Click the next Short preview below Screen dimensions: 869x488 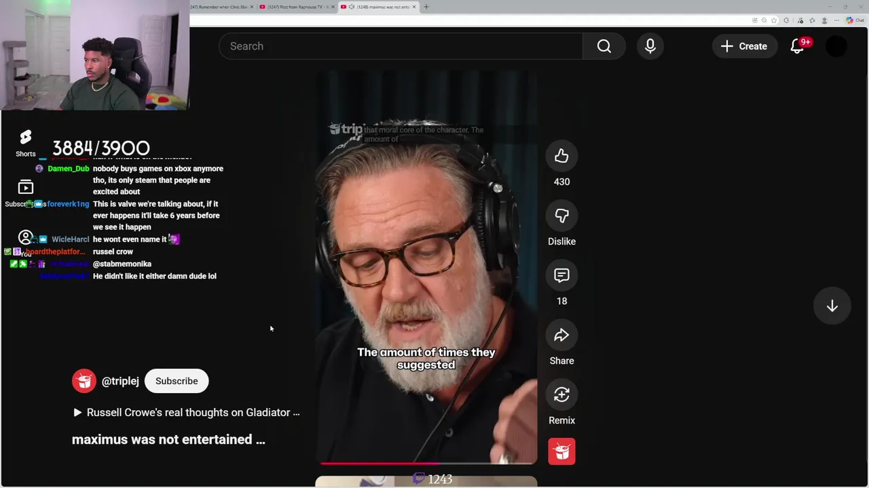tap(426, 482)
